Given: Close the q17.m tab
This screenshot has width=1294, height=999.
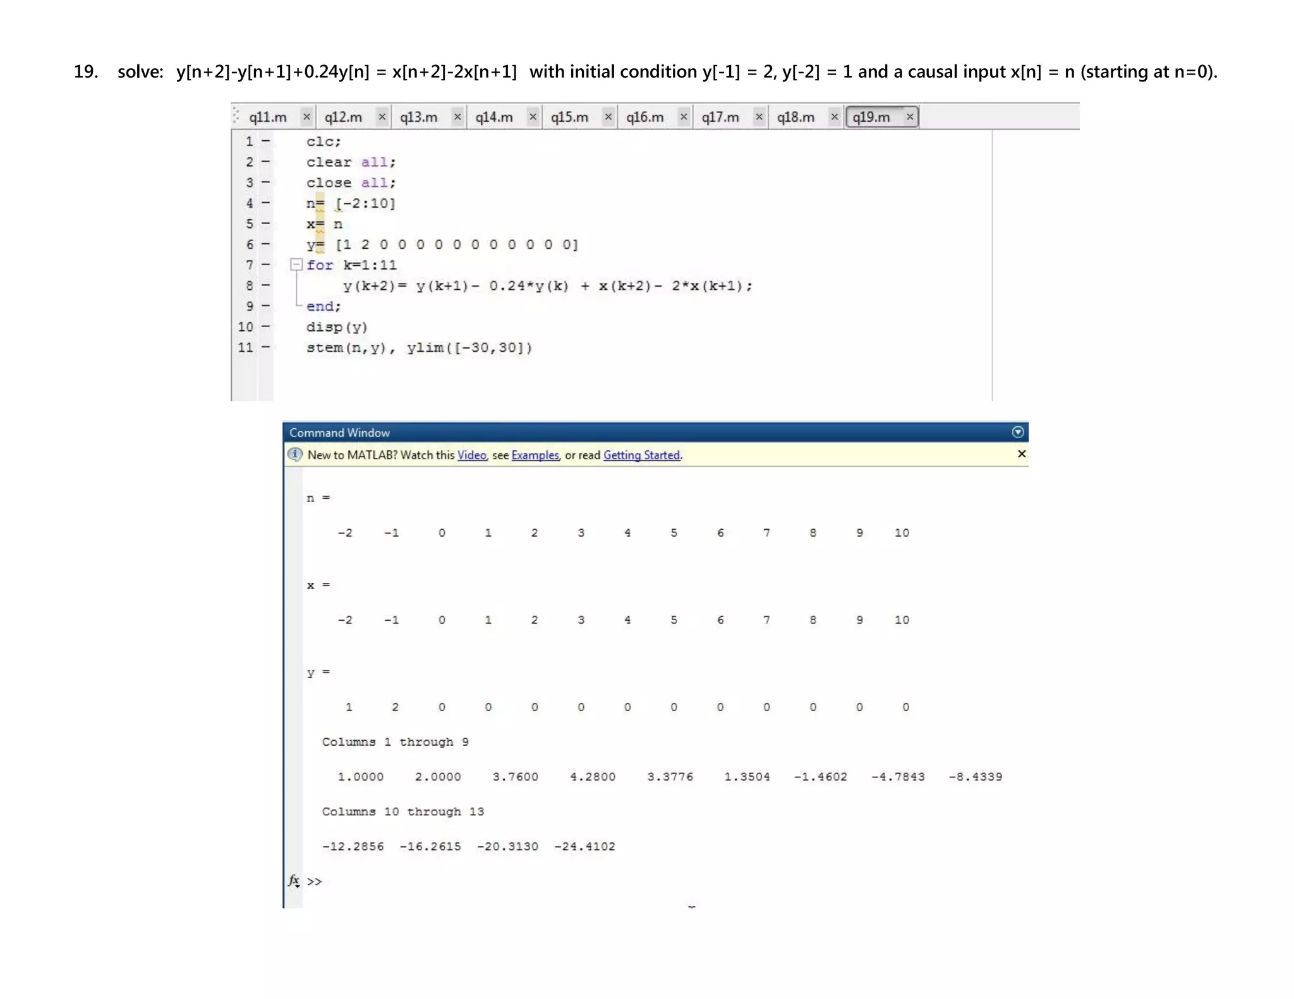Looking at the screenshot, I should (759, 117).
